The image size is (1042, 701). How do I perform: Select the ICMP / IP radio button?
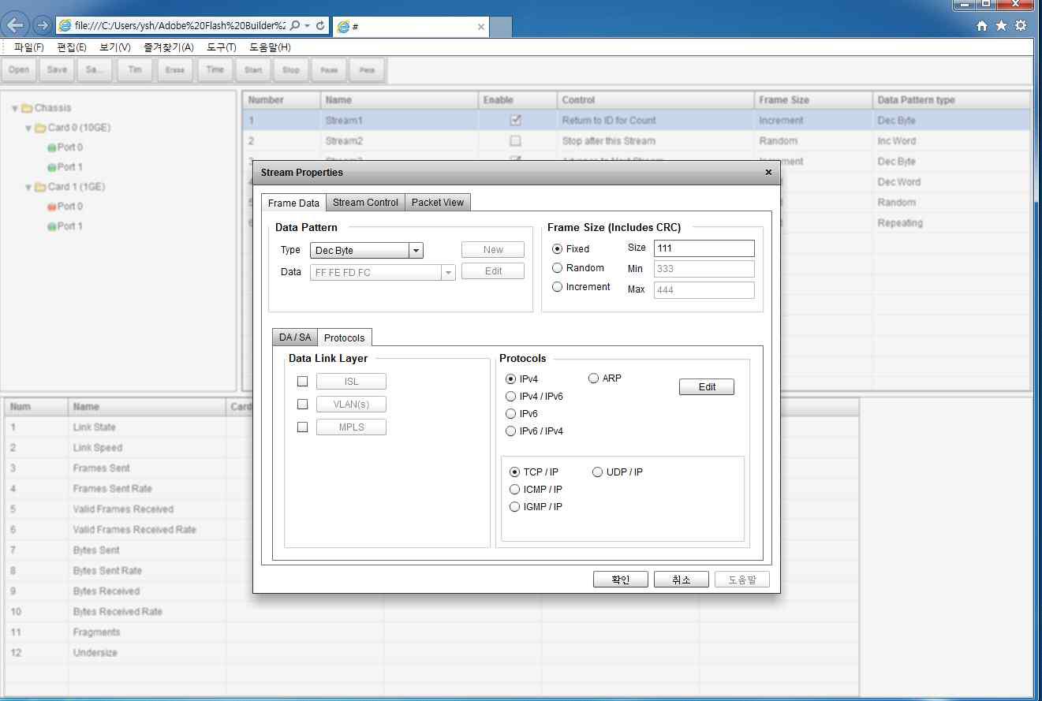515,490
